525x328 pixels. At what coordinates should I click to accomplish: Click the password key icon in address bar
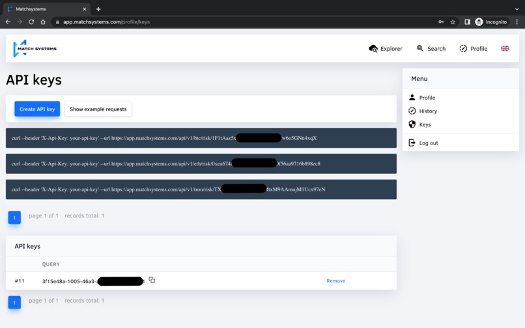point(441,21)
